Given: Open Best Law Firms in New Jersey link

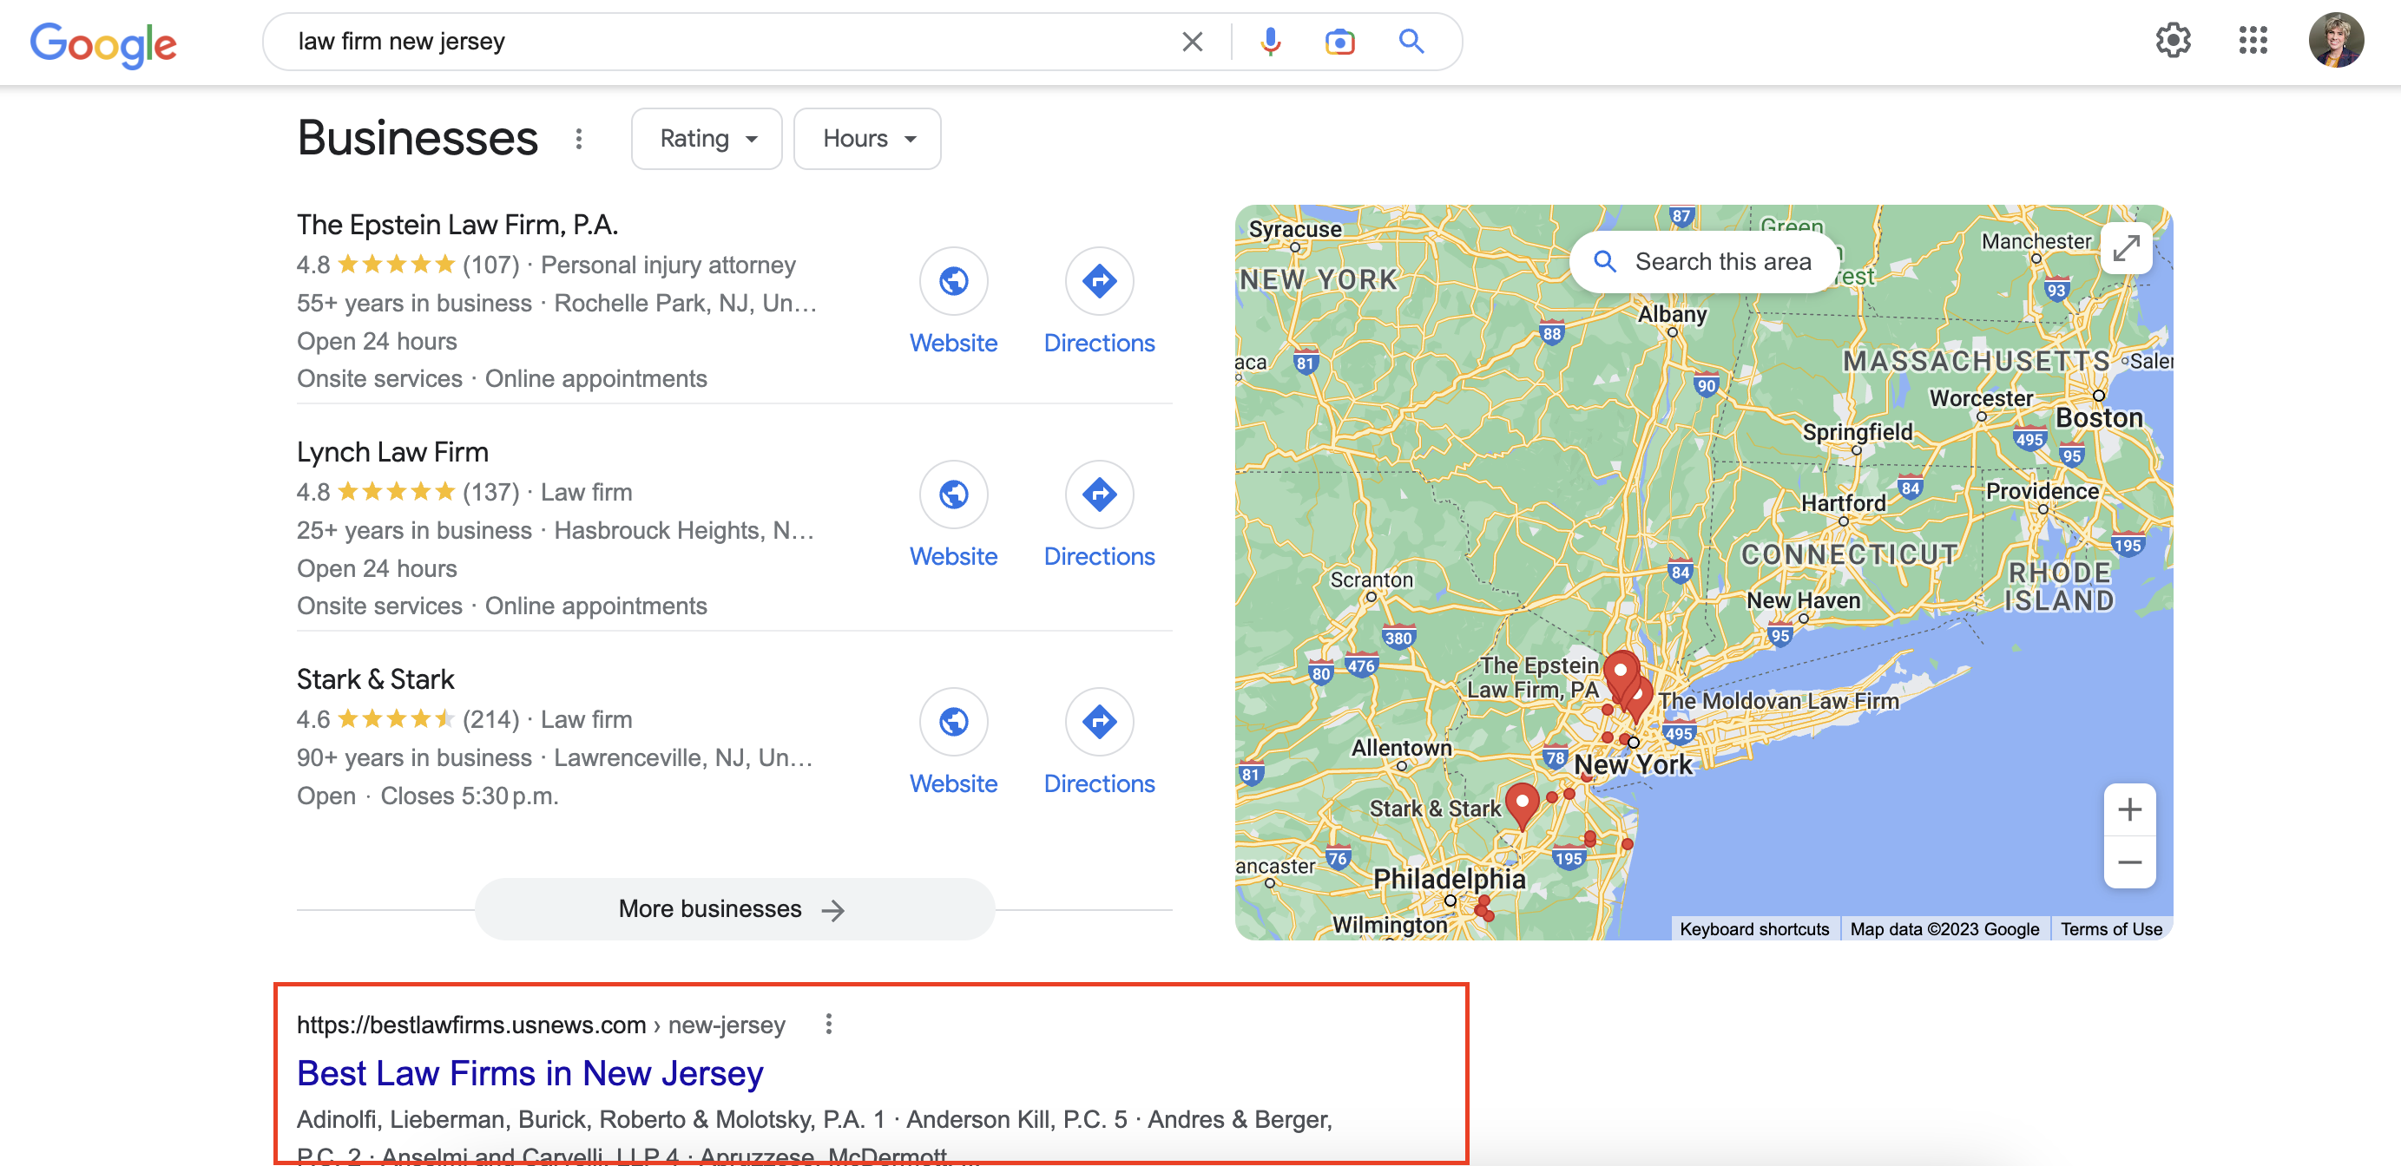Looking at the screenshot, I should [530, 1073].
